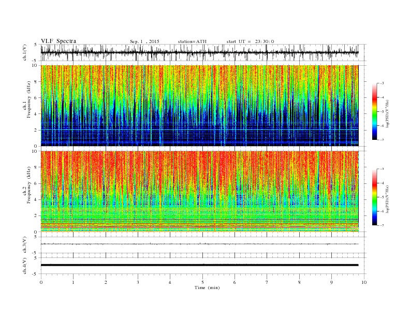
Task: Click the "station=ATH" header label
Action: click(x=192, y=41)
